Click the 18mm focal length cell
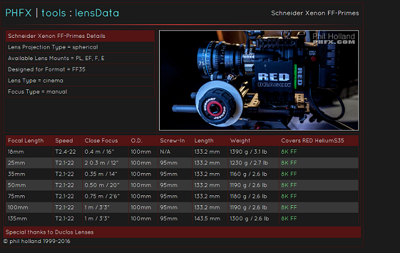 (x=16, y=151)
